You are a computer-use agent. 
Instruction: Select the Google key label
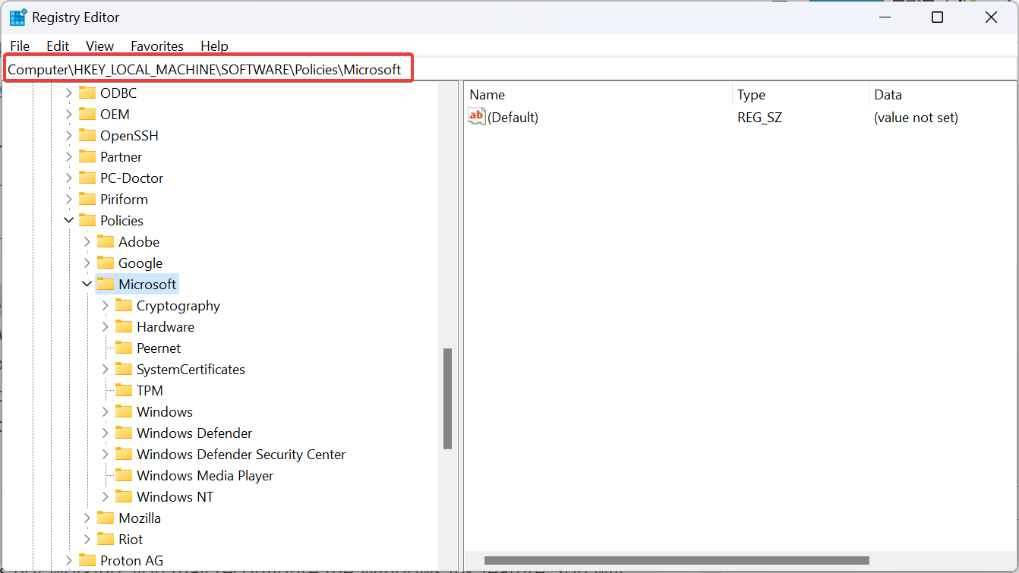coord(140,263)
